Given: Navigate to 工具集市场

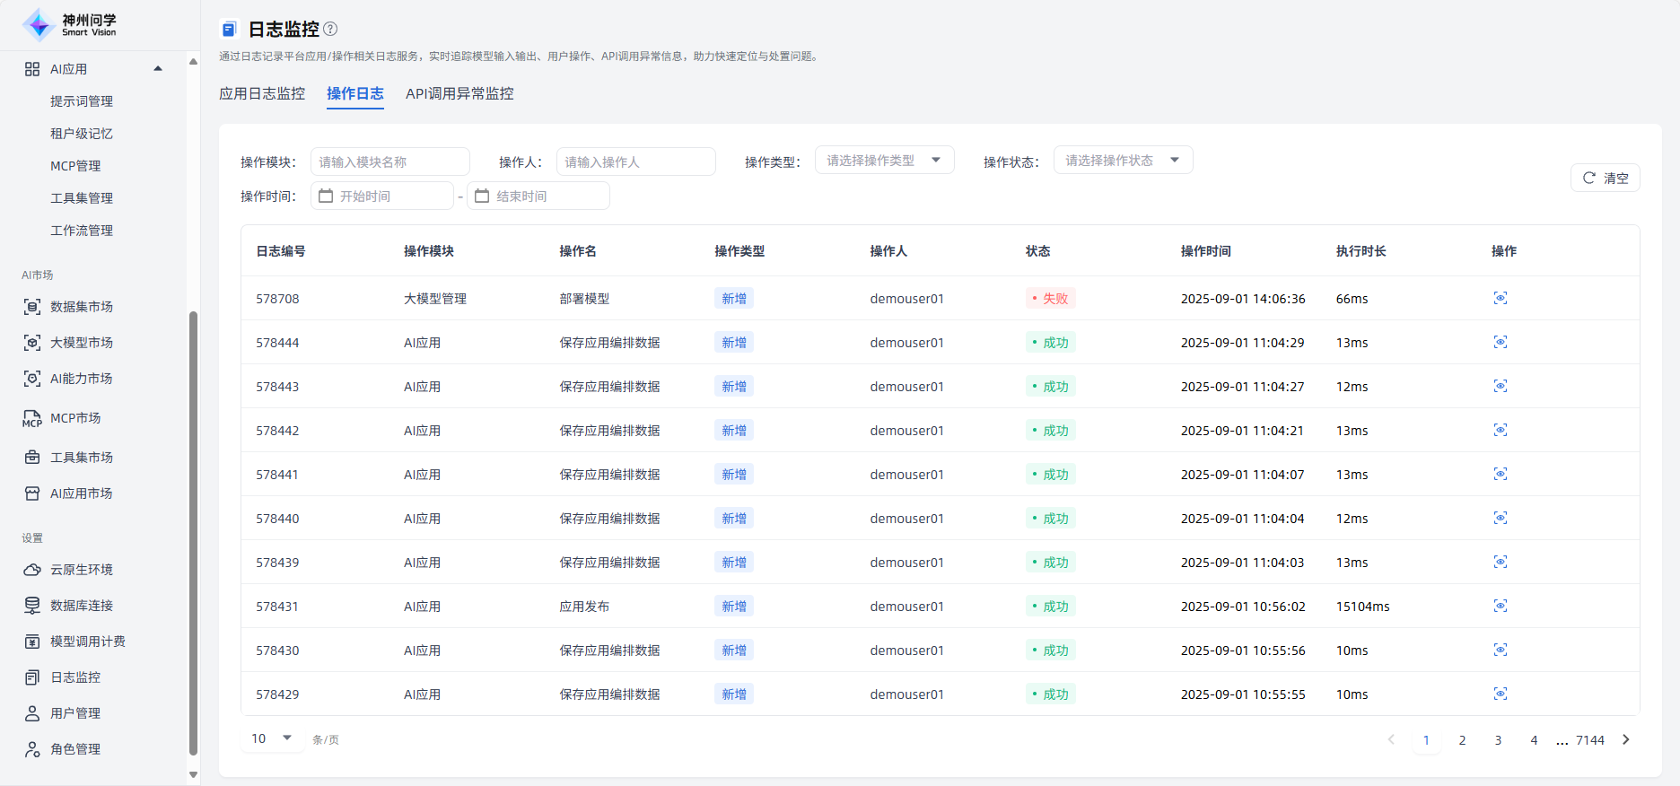Looking at the screenshot, I should pyautogui.click(x=81, y=458).
